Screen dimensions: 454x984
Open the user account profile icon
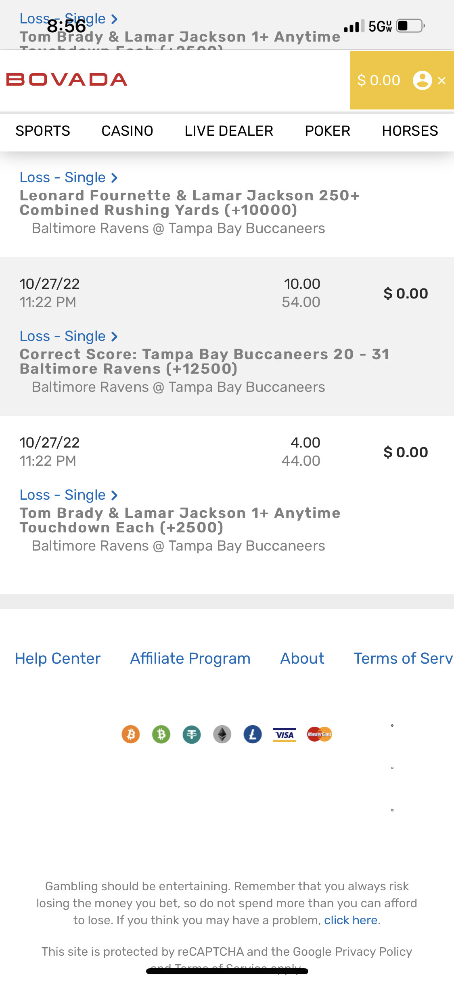422,80
